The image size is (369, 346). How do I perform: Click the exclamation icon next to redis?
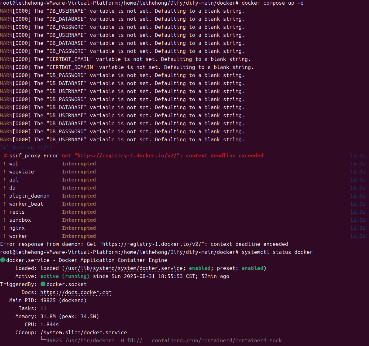tap(5, 212)
